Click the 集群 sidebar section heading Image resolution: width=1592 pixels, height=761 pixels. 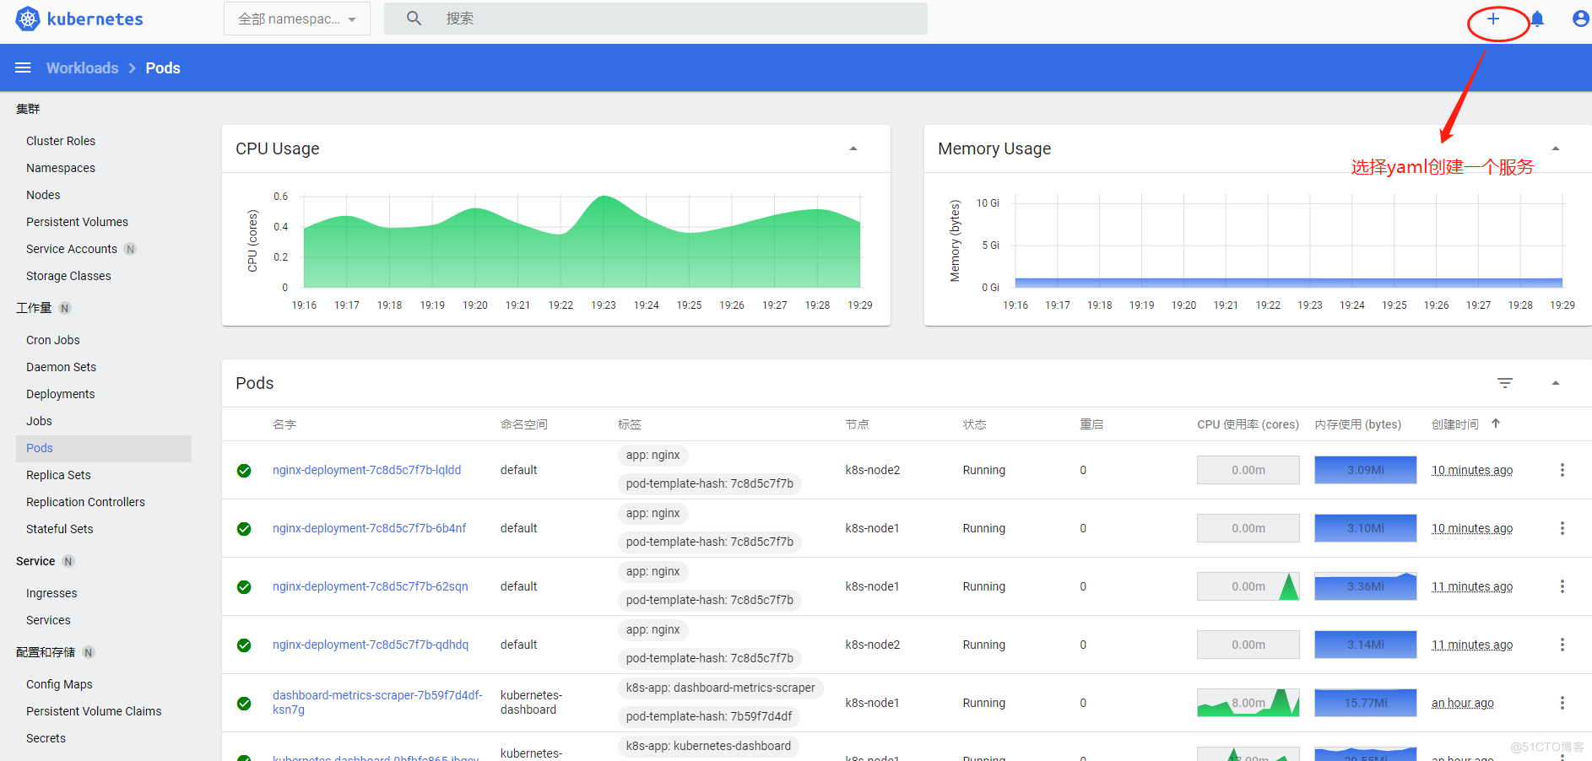[x=28, y=109]
